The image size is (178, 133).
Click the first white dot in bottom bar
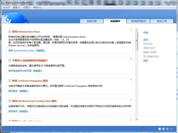coord(160,129)
